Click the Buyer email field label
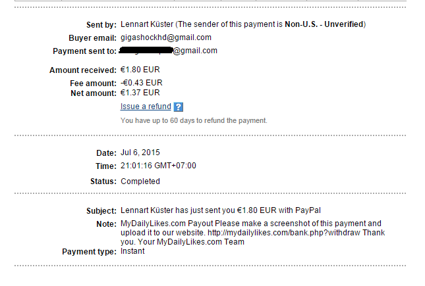Viewport: 425px width, 286px height. pyautogui.click(x=92, y=37)
